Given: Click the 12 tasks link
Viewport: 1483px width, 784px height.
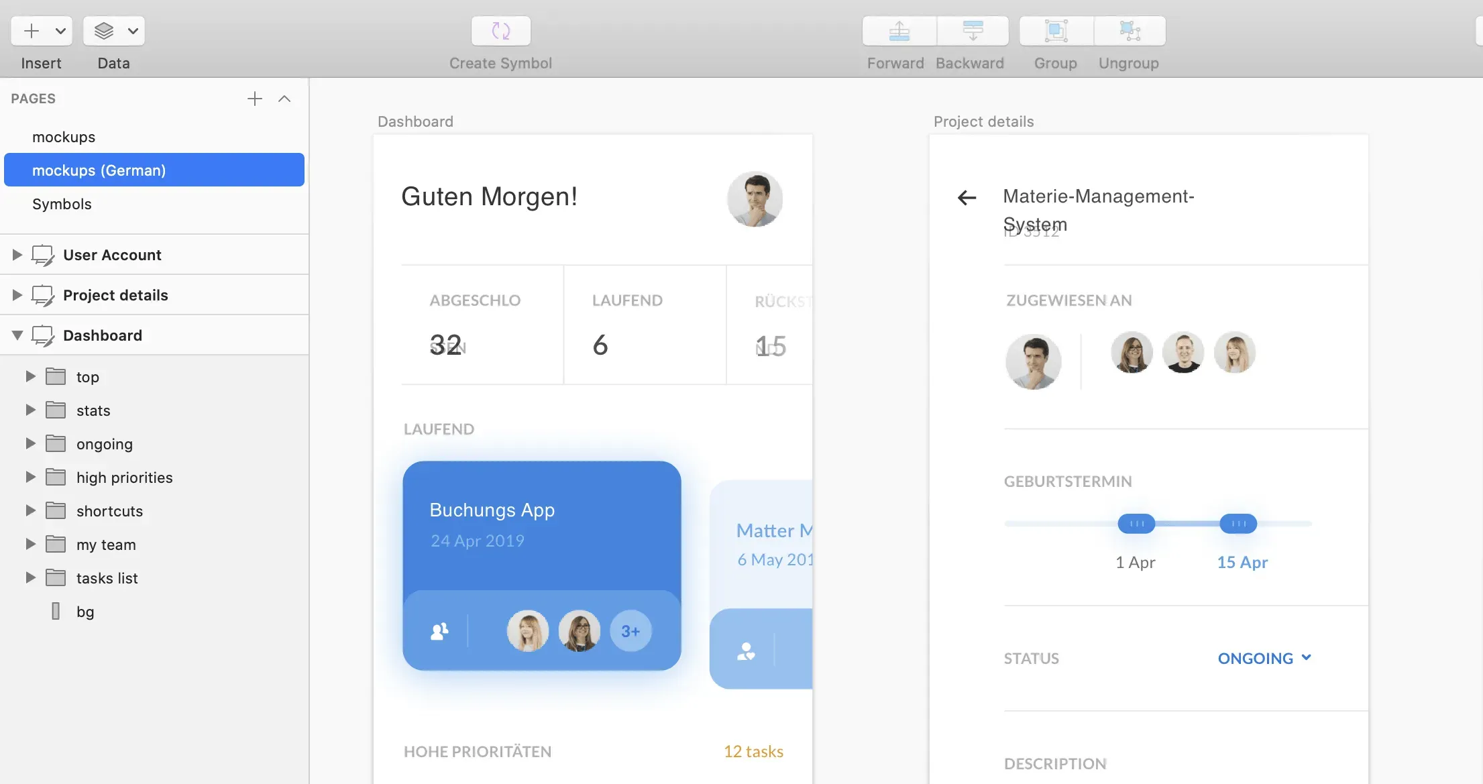Looking at the screenshot, I should pyautogui.click(x=753, y=752).
